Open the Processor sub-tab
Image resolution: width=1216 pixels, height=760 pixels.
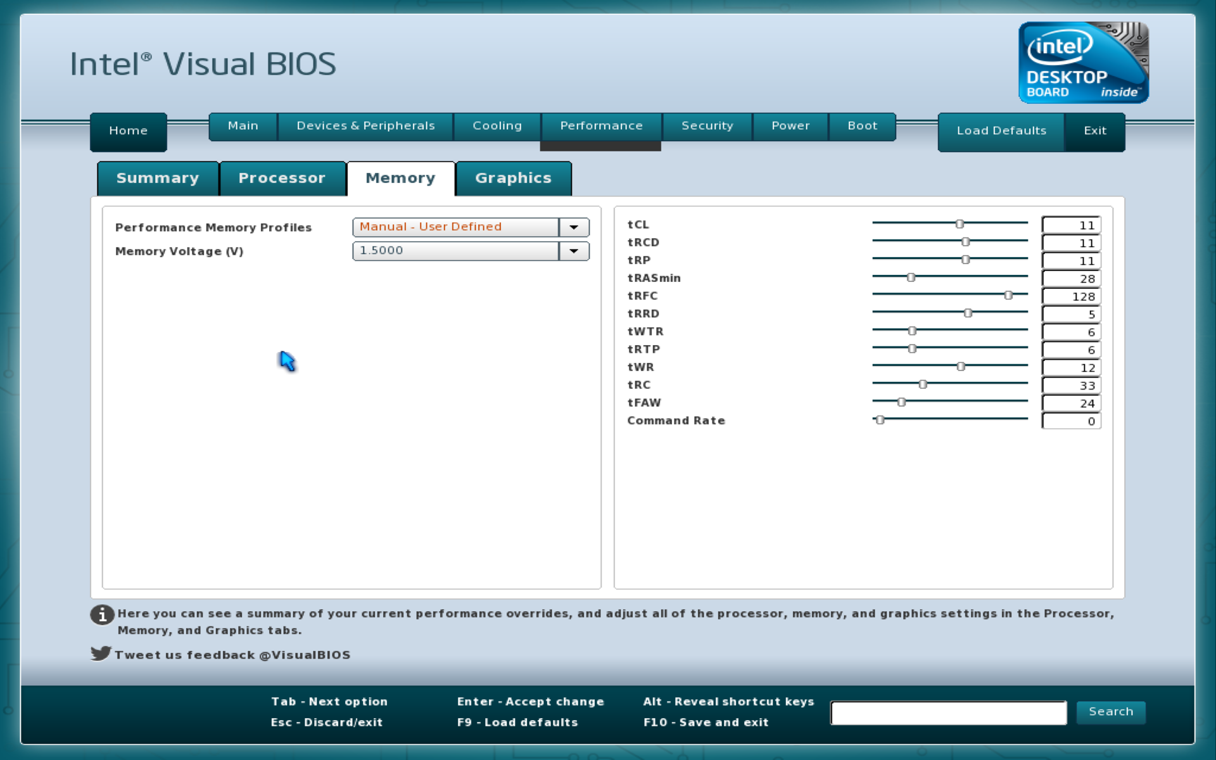282,179
